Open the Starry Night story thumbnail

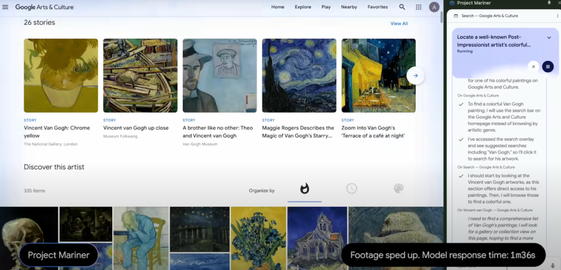pos(299,76)
